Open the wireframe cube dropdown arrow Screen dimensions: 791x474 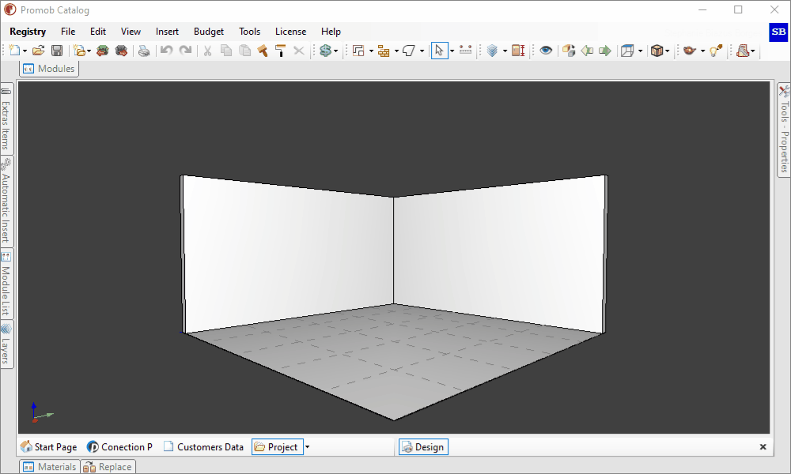[x=640, y=51]
